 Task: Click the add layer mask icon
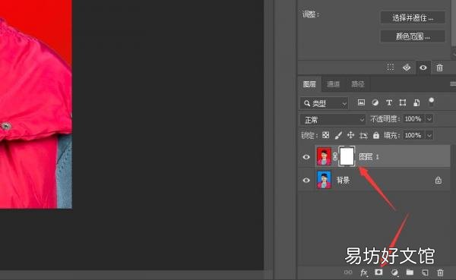pyautogui.click(x=378, y=272)
